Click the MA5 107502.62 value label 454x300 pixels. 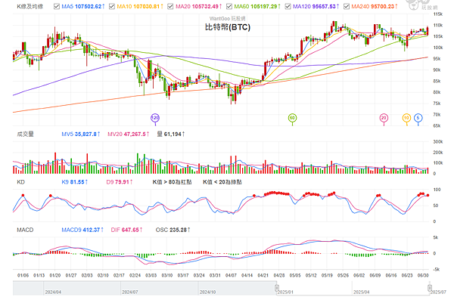tap(83, 6)
